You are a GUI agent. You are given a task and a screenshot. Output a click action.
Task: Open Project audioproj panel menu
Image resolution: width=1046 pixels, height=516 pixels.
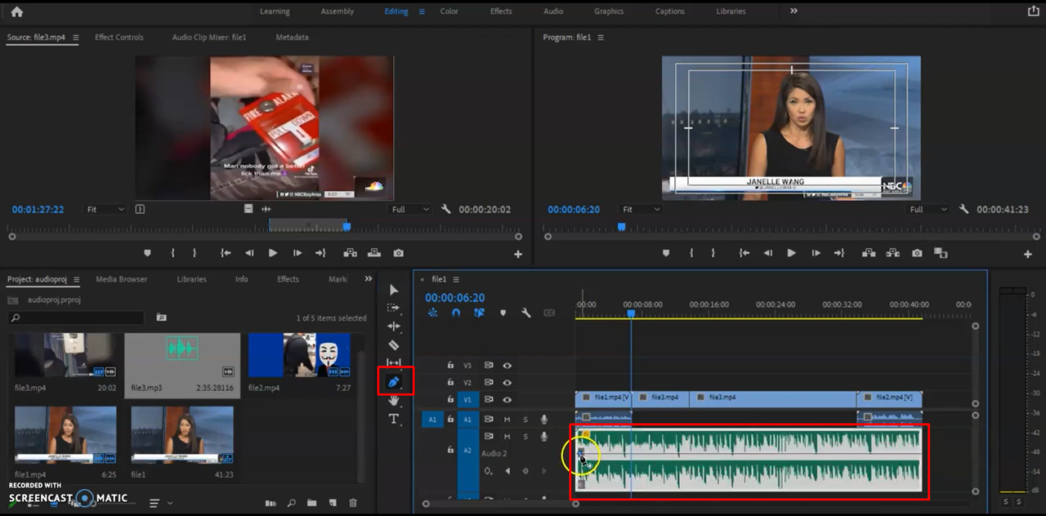[76, 279]
